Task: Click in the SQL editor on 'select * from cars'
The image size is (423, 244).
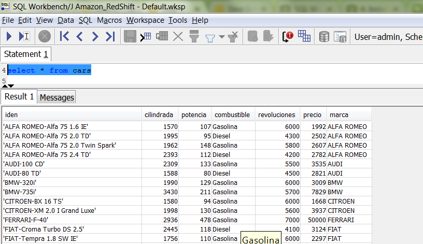Action: [49, 70]
